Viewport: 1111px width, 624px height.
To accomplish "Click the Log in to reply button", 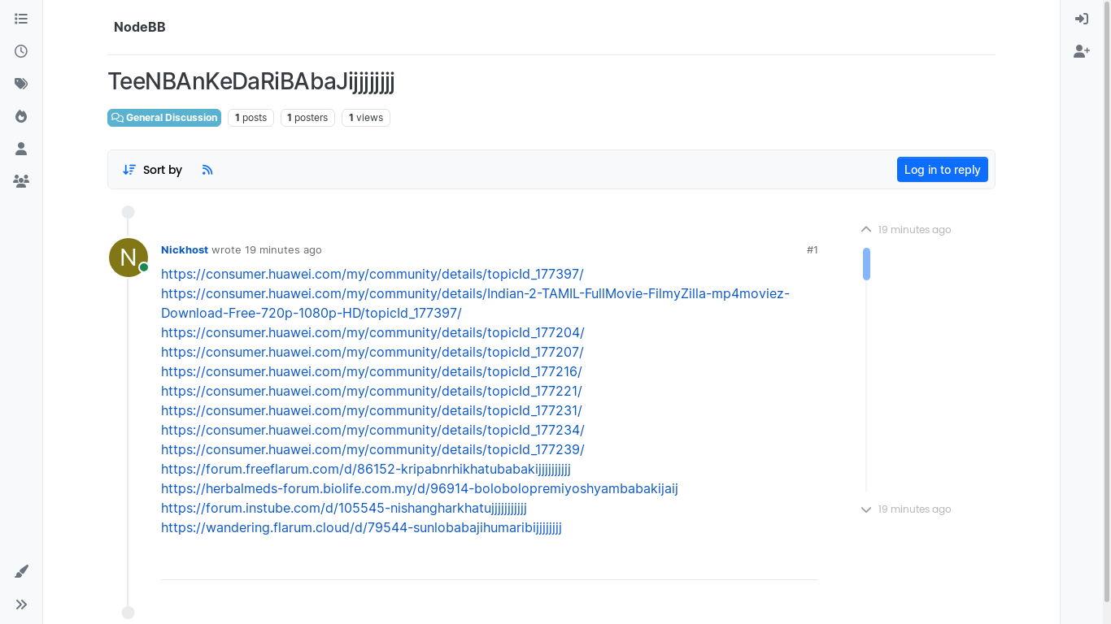I will click(x=943, y=170).
